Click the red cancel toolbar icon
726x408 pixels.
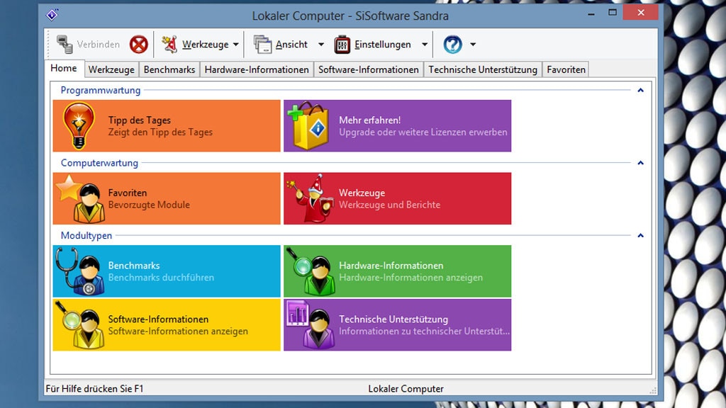(x=139, y=44)
